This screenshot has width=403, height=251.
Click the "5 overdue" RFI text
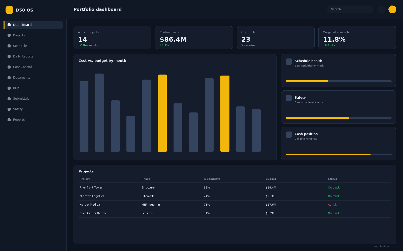(x=248, y=45)
